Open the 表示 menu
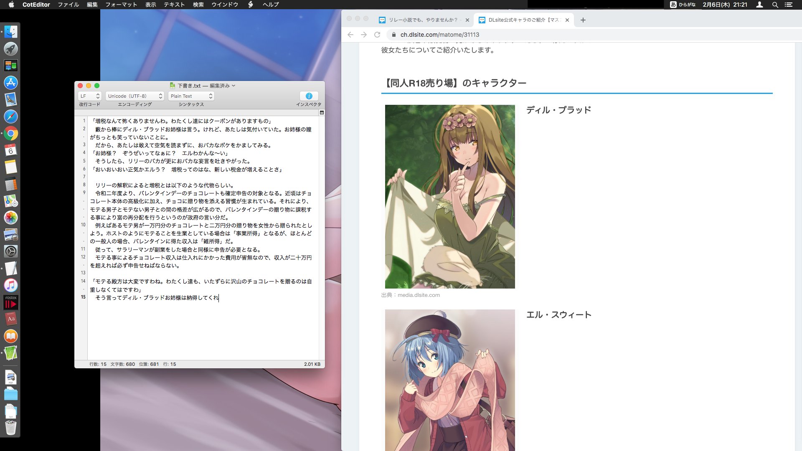This screenshot has height=451, width=802. coord(151,5)
